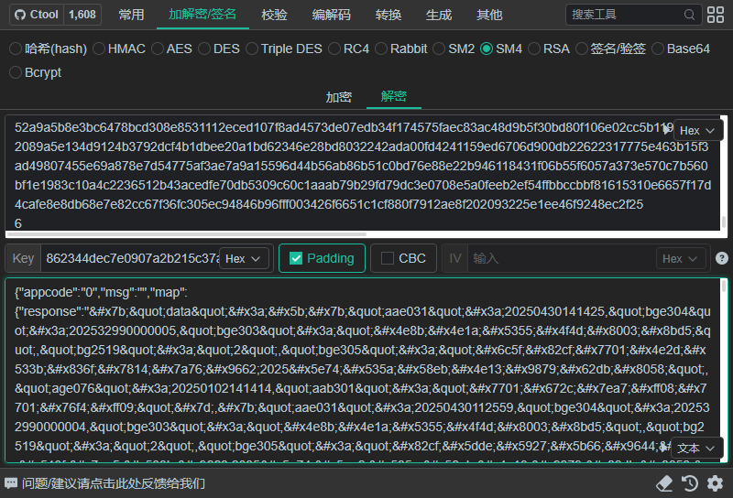This screenshot has width=733, height=498.
Task: Switch to the 编解码 tab
Action: click(332, 15)
